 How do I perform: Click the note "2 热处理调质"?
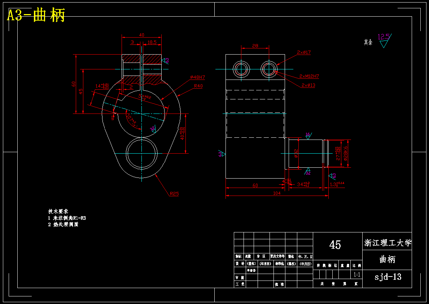[x=63, y=224]
